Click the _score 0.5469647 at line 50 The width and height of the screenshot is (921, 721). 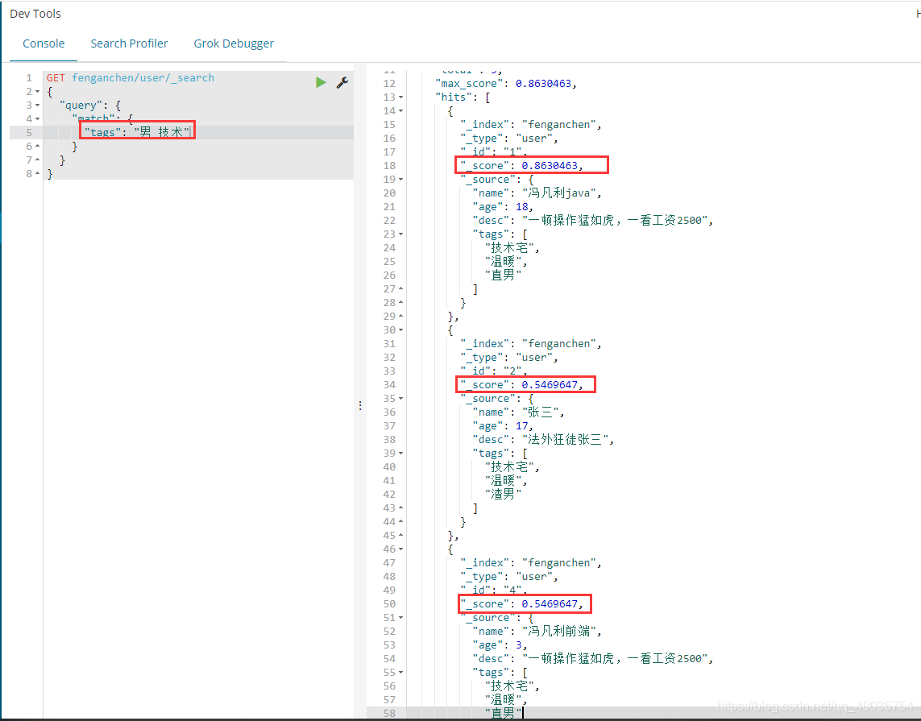click(521, 603)
